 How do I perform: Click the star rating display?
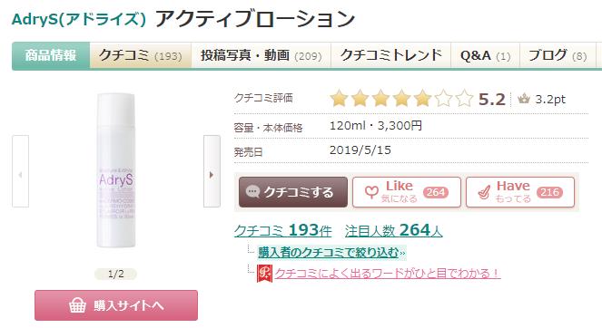pyautogui.click(x=401, y=99)
